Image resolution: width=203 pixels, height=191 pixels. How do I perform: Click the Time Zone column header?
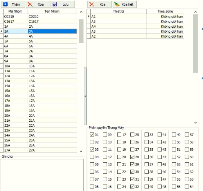tap(165, 11)
